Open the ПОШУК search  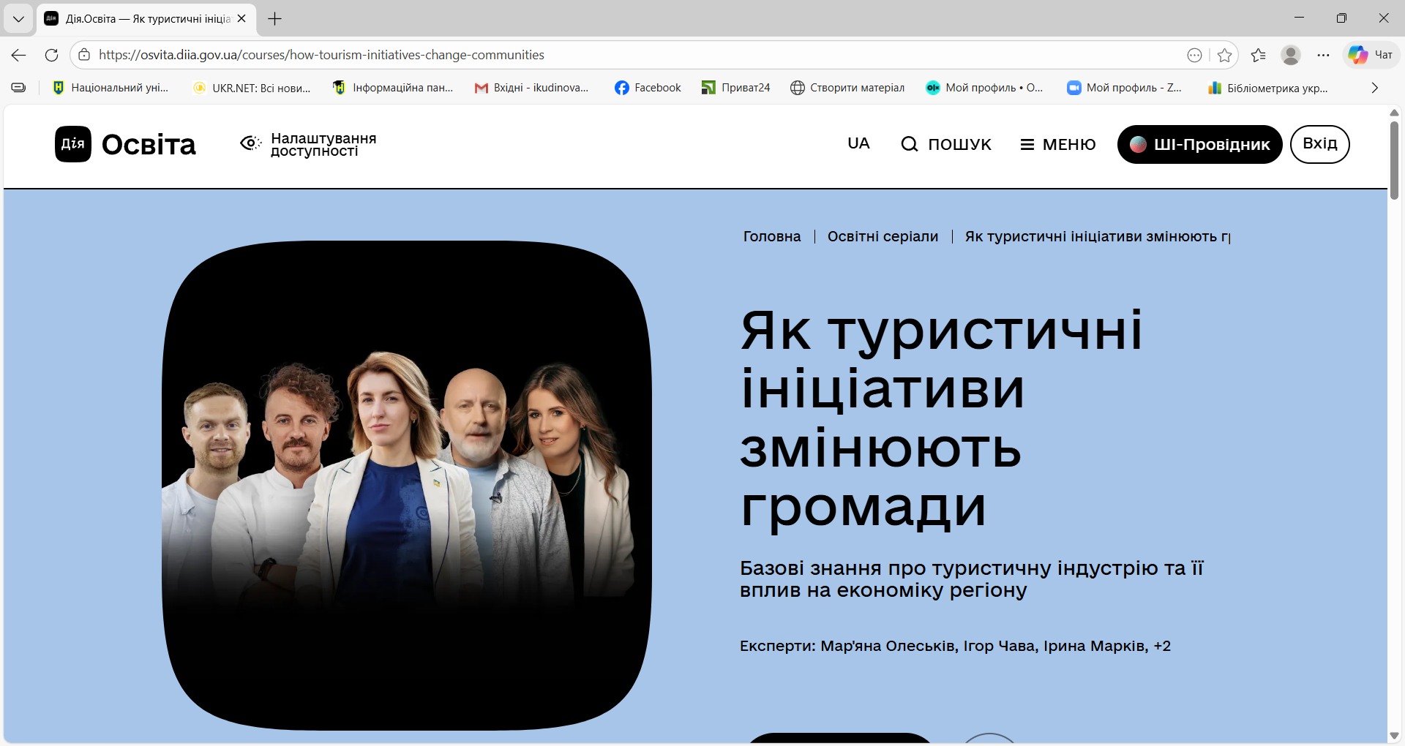click(946, 144)
